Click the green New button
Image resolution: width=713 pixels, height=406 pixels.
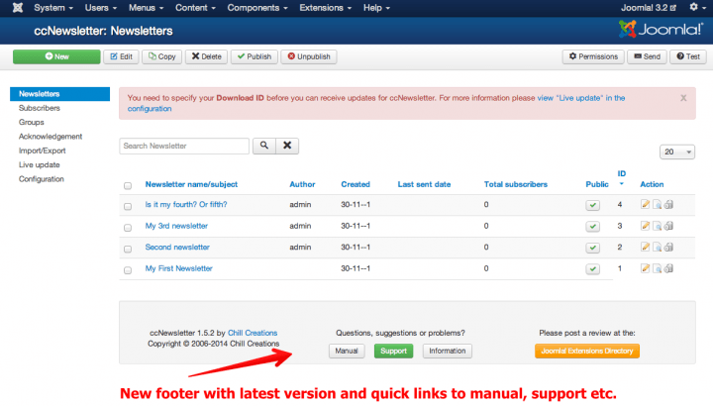click(55, 56)
